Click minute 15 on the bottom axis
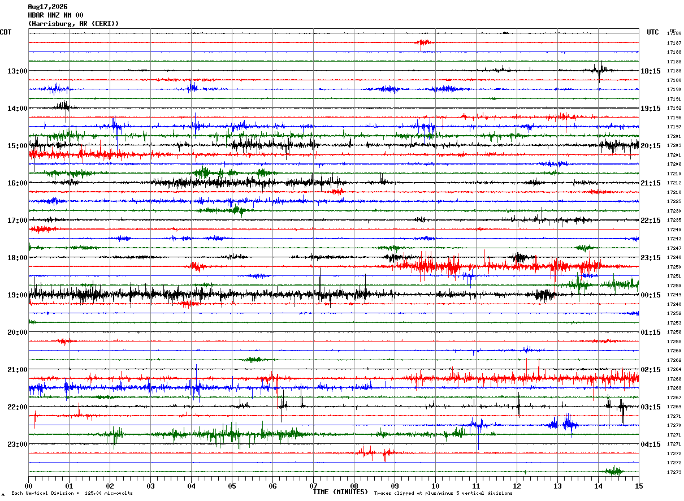 (x=639, y=486)
